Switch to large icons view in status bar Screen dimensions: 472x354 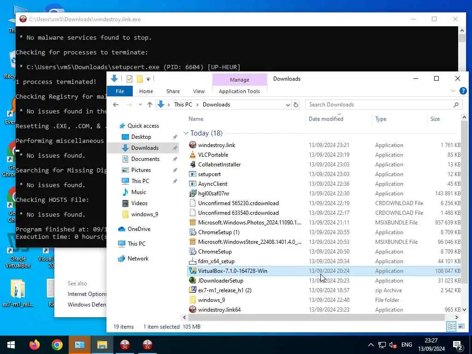click(x=461, y=326)
